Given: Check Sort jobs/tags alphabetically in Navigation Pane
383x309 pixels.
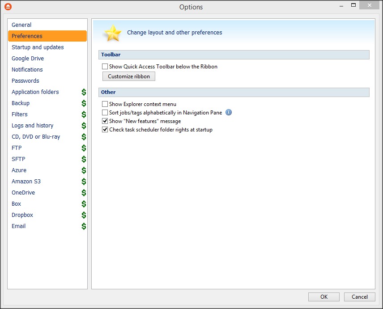Looking at the screenshot, I should 105,113.
